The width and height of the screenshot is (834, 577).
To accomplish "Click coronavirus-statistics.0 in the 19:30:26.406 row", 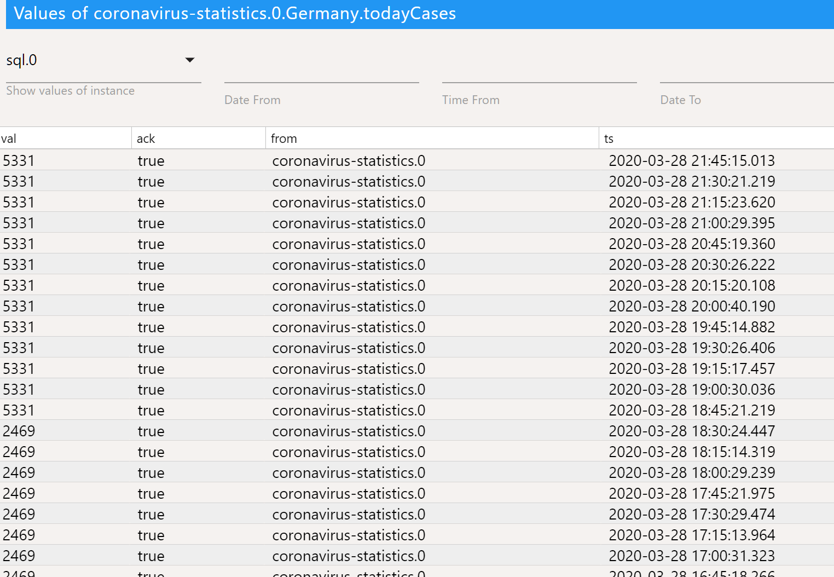I will click(x=349, y=348).
